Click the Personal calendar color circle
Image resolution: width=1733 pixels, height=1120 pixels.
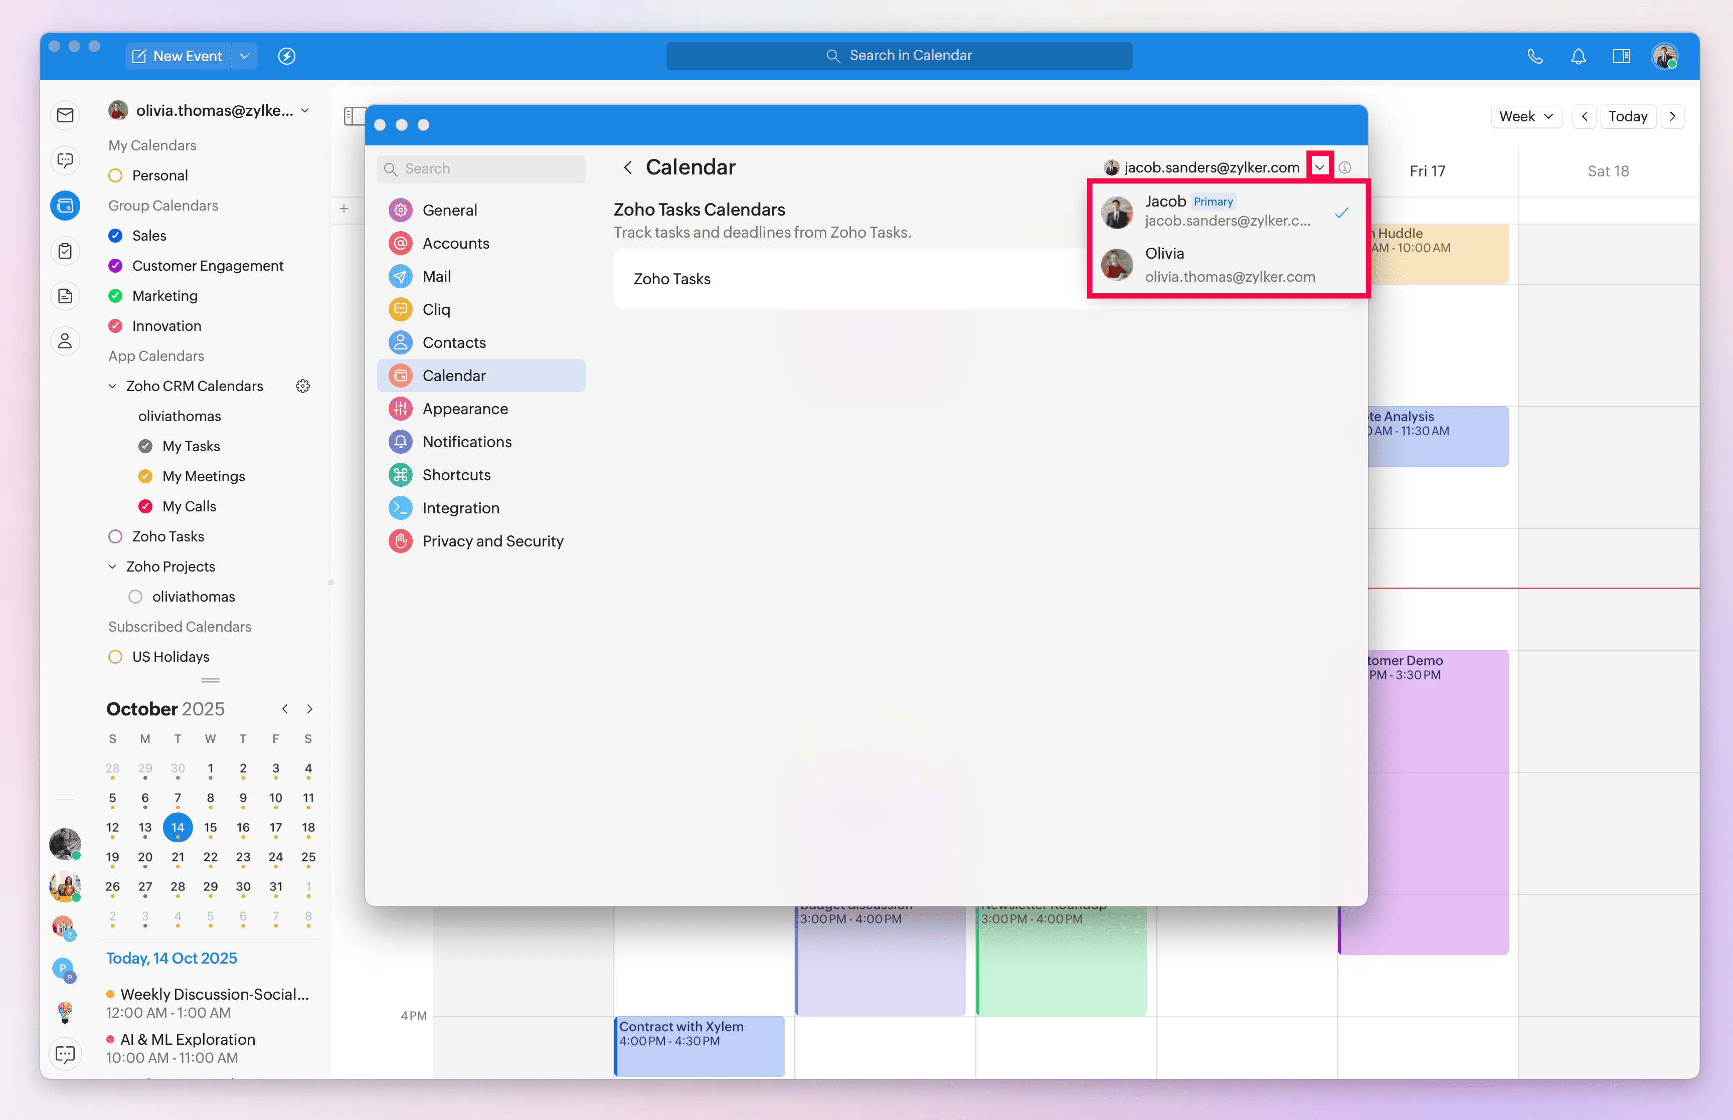point(115,175)
